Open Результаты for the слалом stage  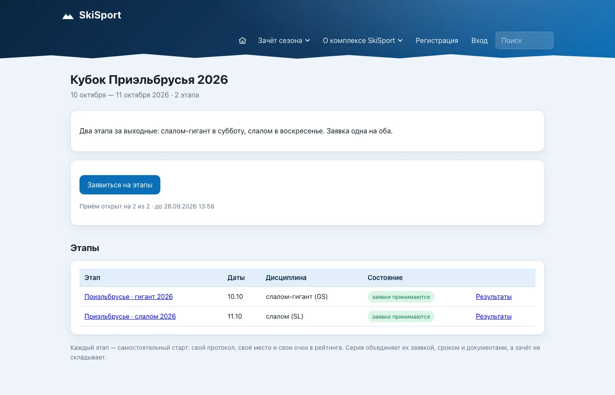pos(493,316)
